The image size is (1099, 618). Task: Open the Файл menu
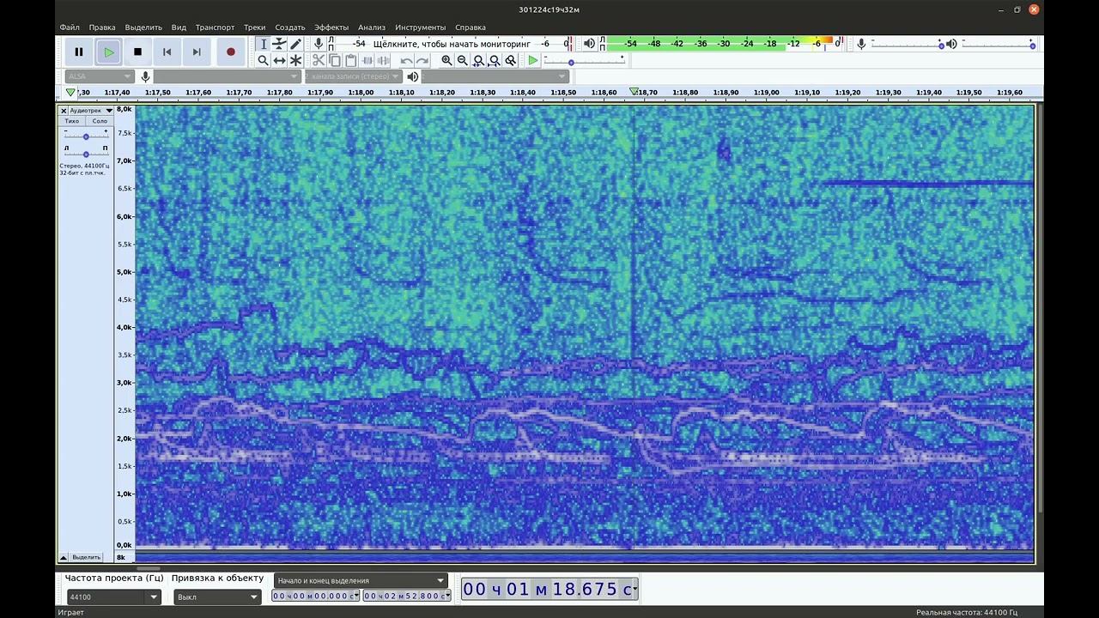(70, 27)
